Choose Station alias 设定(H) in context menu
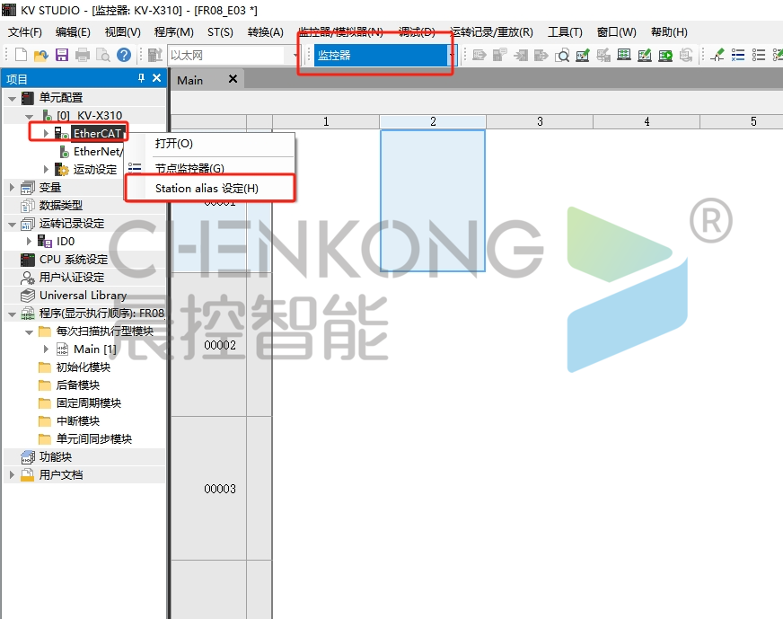 point(210,189)
